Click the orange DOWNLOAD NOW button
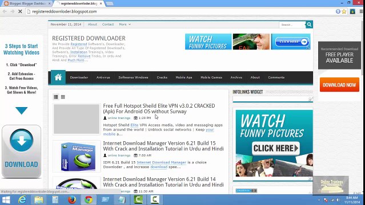The image size is (365, 205). click(339, 85)
